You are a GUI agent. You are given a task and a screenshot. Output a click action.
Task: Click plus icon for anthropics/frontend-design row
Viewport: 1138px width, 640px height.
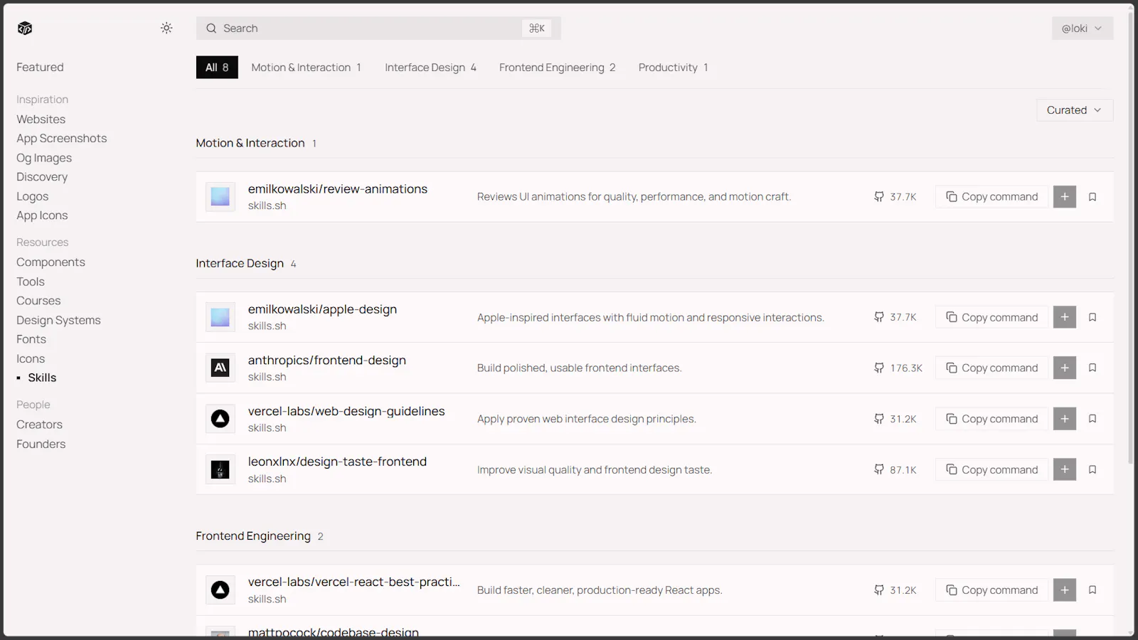[1065, 368]
